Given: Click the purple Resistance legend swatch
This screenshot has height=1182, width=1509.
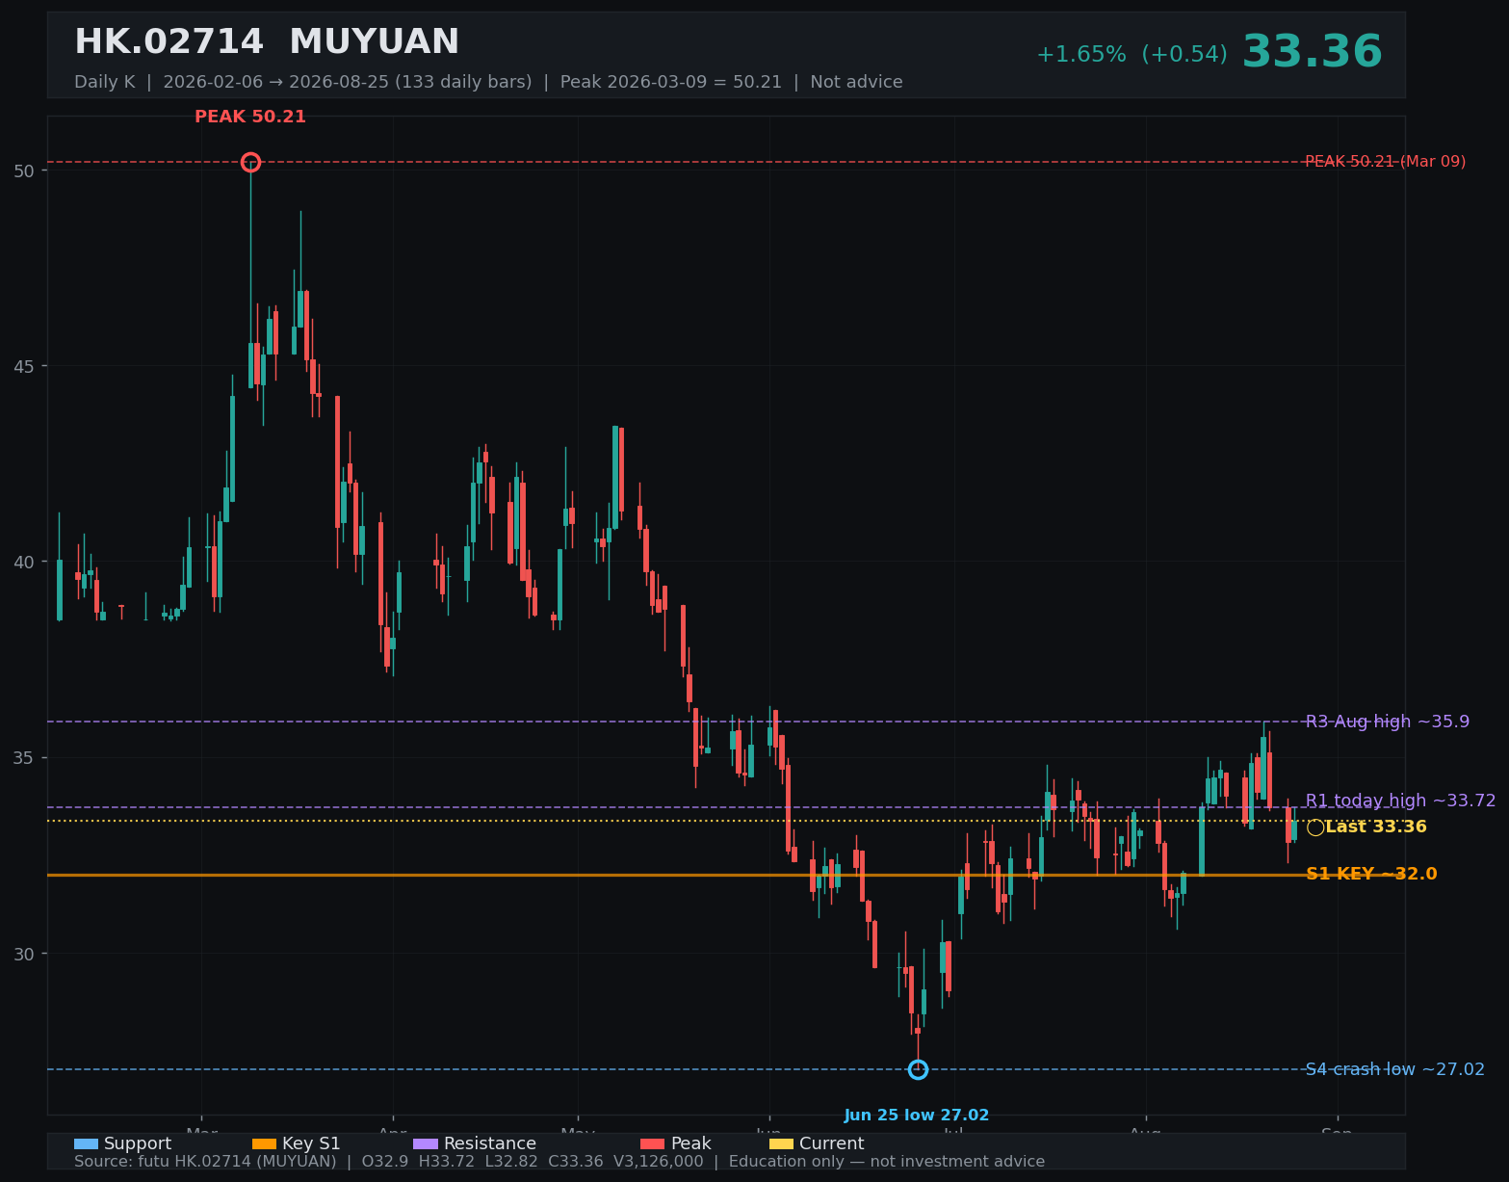Looking at the screenshot, I should pyautogui.click(x=426, y=1144).
